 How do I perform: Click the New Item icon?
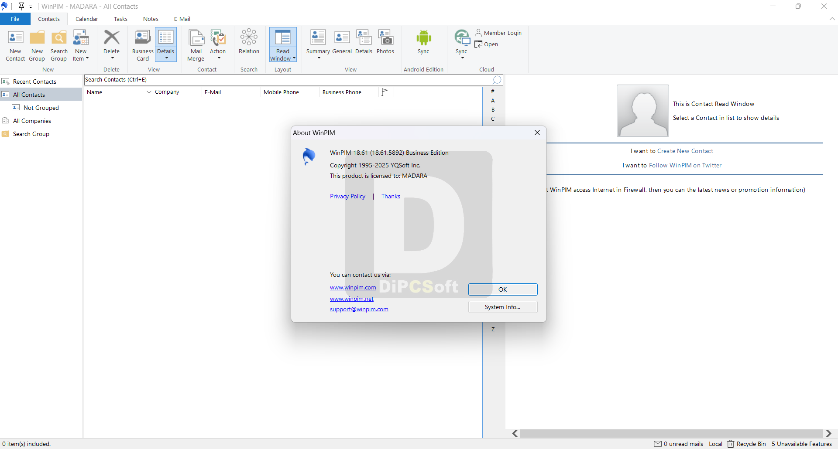click(81, 38)
